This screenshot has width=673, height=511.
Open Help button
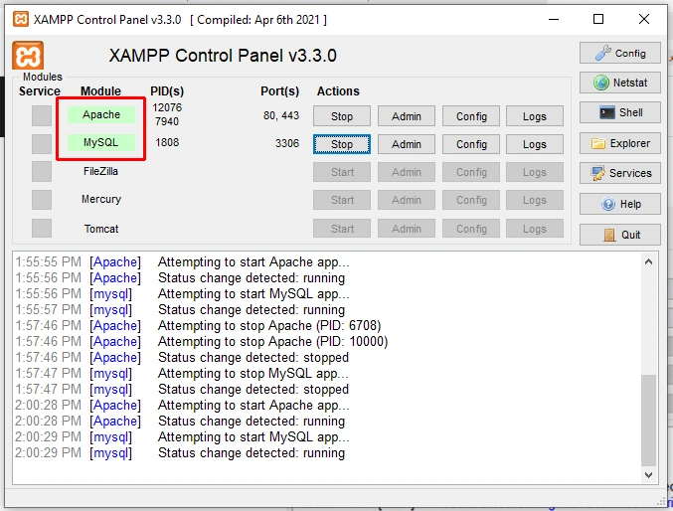(x=619, y=204)
